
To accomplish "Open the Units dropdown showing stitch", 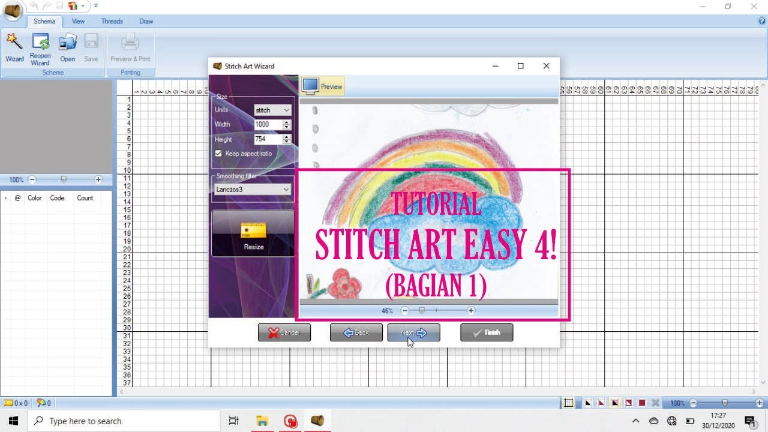I will 272,110.
